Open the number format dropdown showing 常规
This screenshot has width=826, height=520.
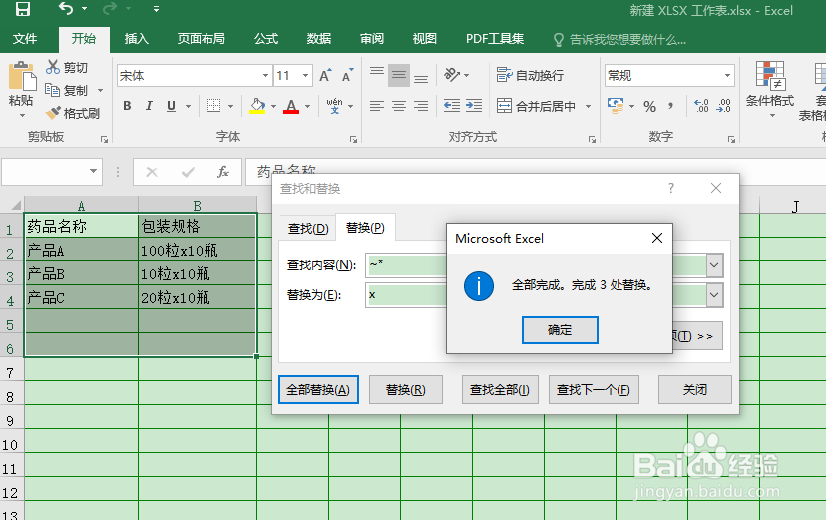727,75
